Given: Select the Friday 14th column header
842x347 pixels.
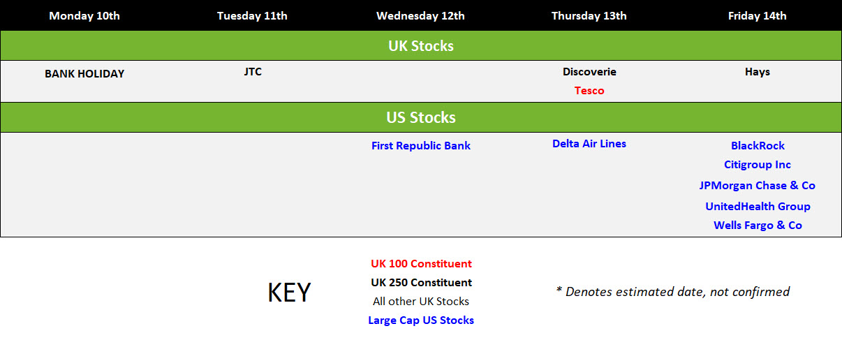Looking at the screenshot, I should (758, 15).
